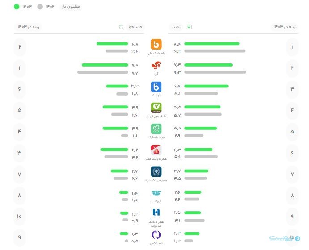Click Ap install value ۹٫۳
Screen dimensions: 309x250
coord(177,72)
